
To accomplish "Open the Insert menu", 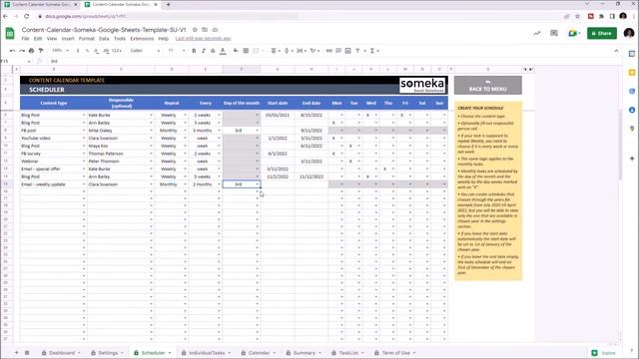I will (68, 39).
